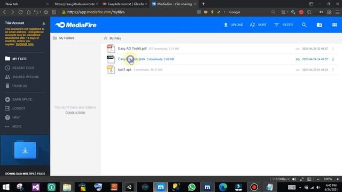Open Recent Files in the sidebar
Screen dimensions: 342x192
click(x=20, y=68)
